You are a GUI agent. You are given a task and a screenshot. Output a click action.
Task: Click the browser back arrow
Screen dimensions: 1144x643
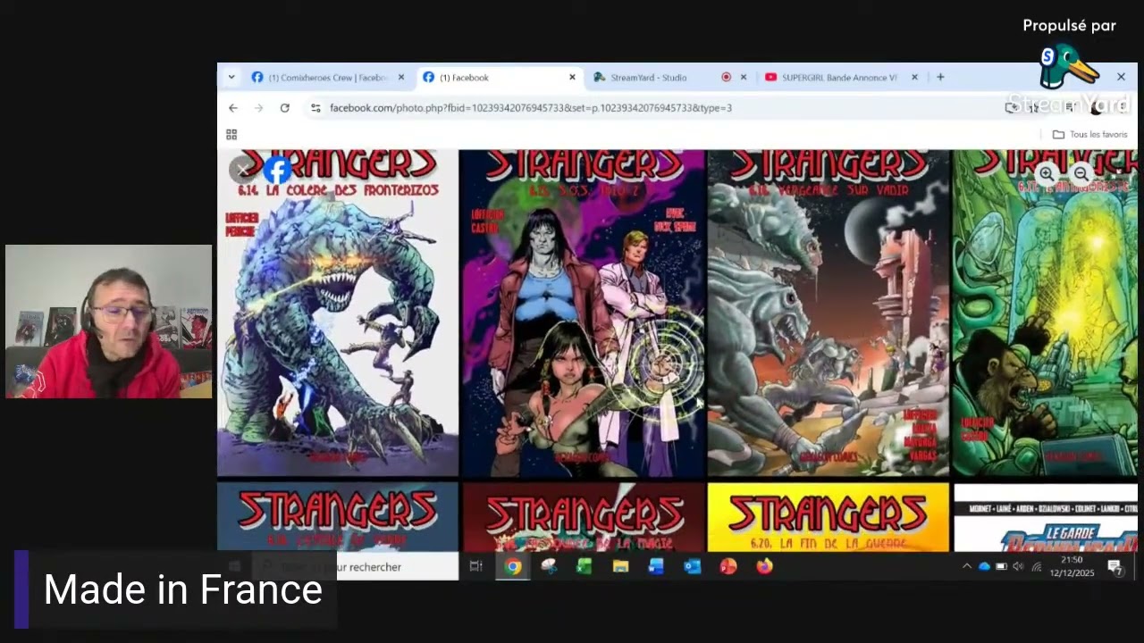[x=232, y=108]
